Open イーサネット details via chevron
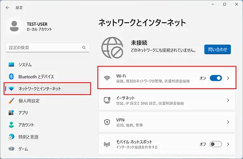This screenshot has width=243, height=159. click(x=228, y=100)
